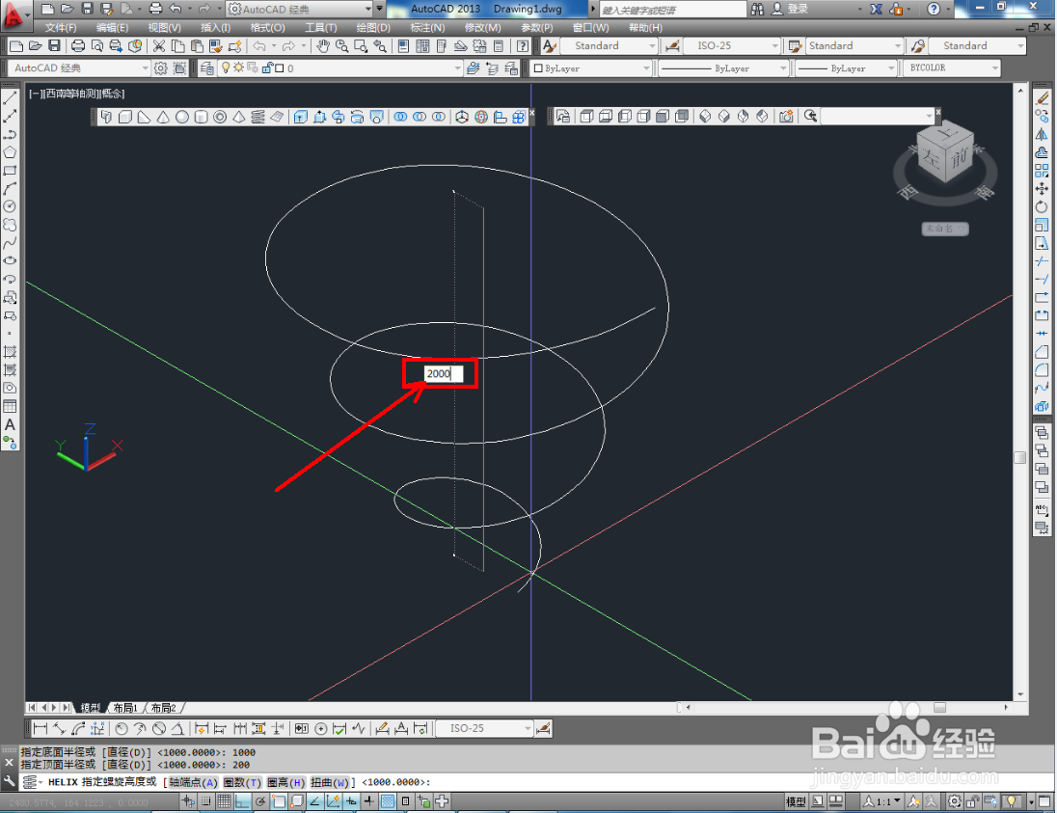
Task: Click the Move tool in modify toolbar
Action: [x=1043, y=189]
